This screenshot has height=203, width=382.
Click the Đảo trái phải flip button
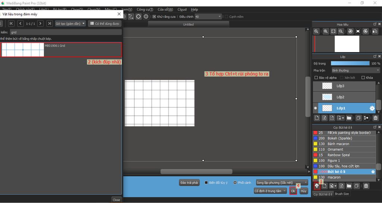pos(189,183)
